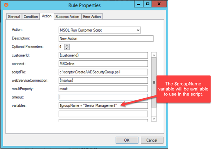Select the Success Action tab
The height and width of the screenshot is (149, 211).
coord(67,17)
